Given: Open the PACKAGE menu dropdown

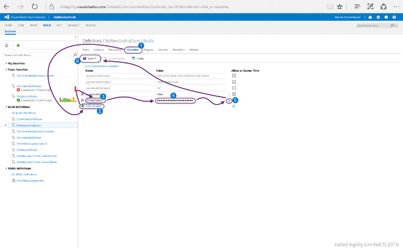Looking at the screenshot, I should coord(74,25).
